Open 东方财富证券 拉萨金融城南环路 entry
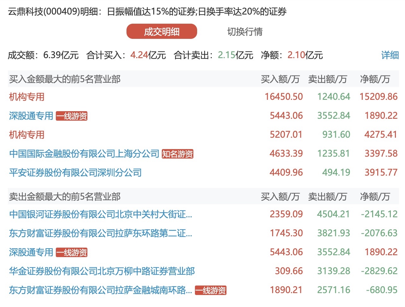Viewport: 405px width, 307px height. 100,290
